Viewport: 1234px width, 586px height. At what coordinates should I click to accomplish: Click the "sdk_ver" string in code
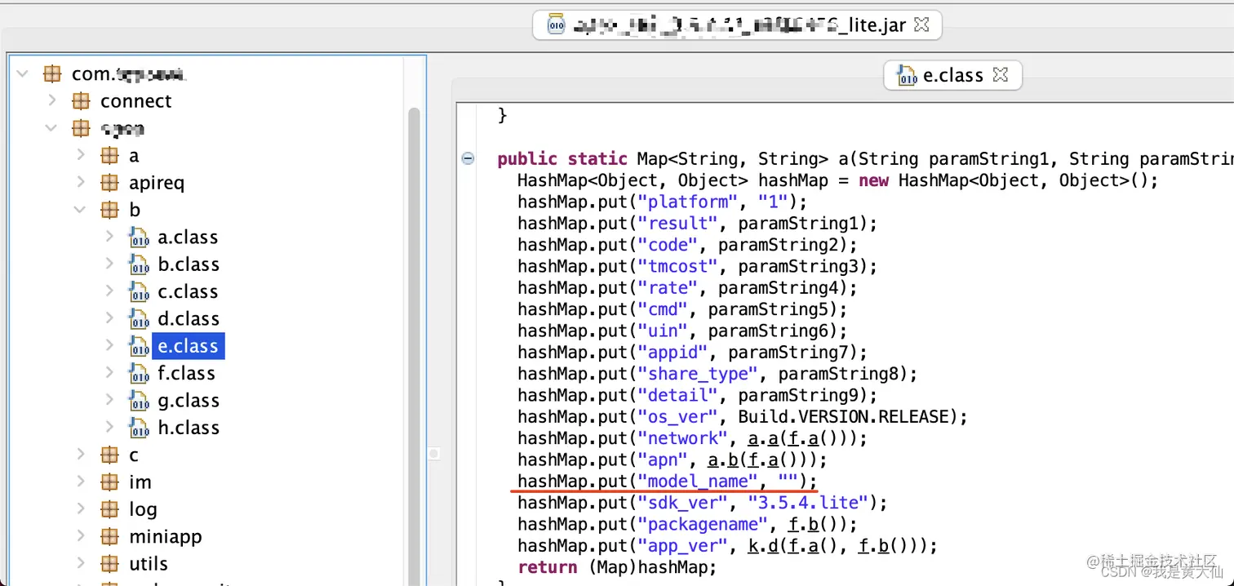[x=682, y=502]
